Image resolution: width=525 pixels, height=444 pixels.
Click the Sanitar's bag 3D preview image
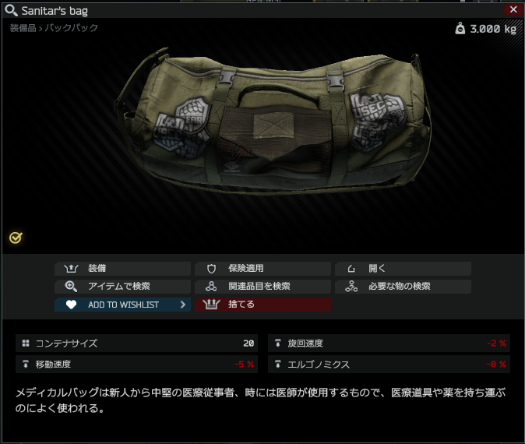pyautogui.click(x=273, y=122)
